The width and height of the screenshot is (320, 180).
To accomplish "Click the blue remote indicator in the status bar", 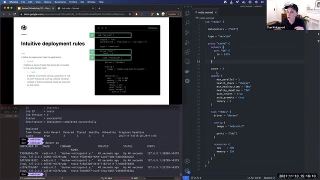I will [185, 178].
